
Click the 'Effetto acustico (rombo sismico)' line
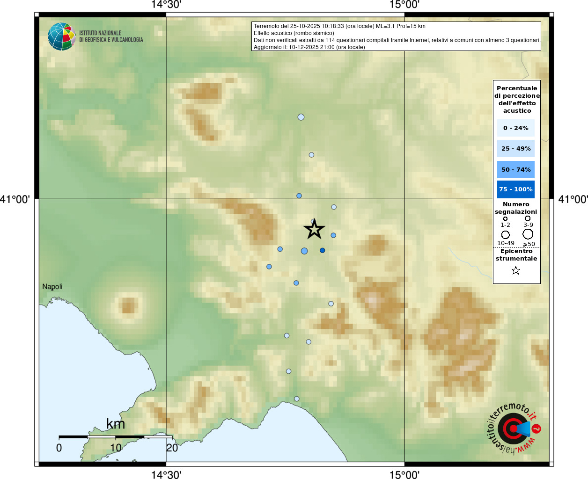(294, 33)
